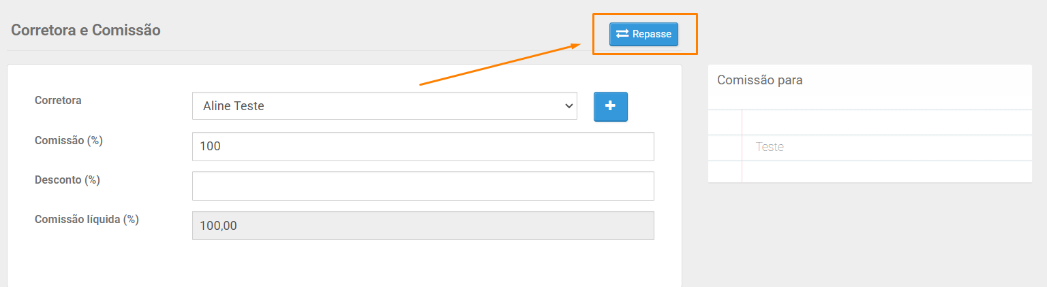
Task: Select the Comissão líquida field showing 100,00
Action: (x=423, y=225)
